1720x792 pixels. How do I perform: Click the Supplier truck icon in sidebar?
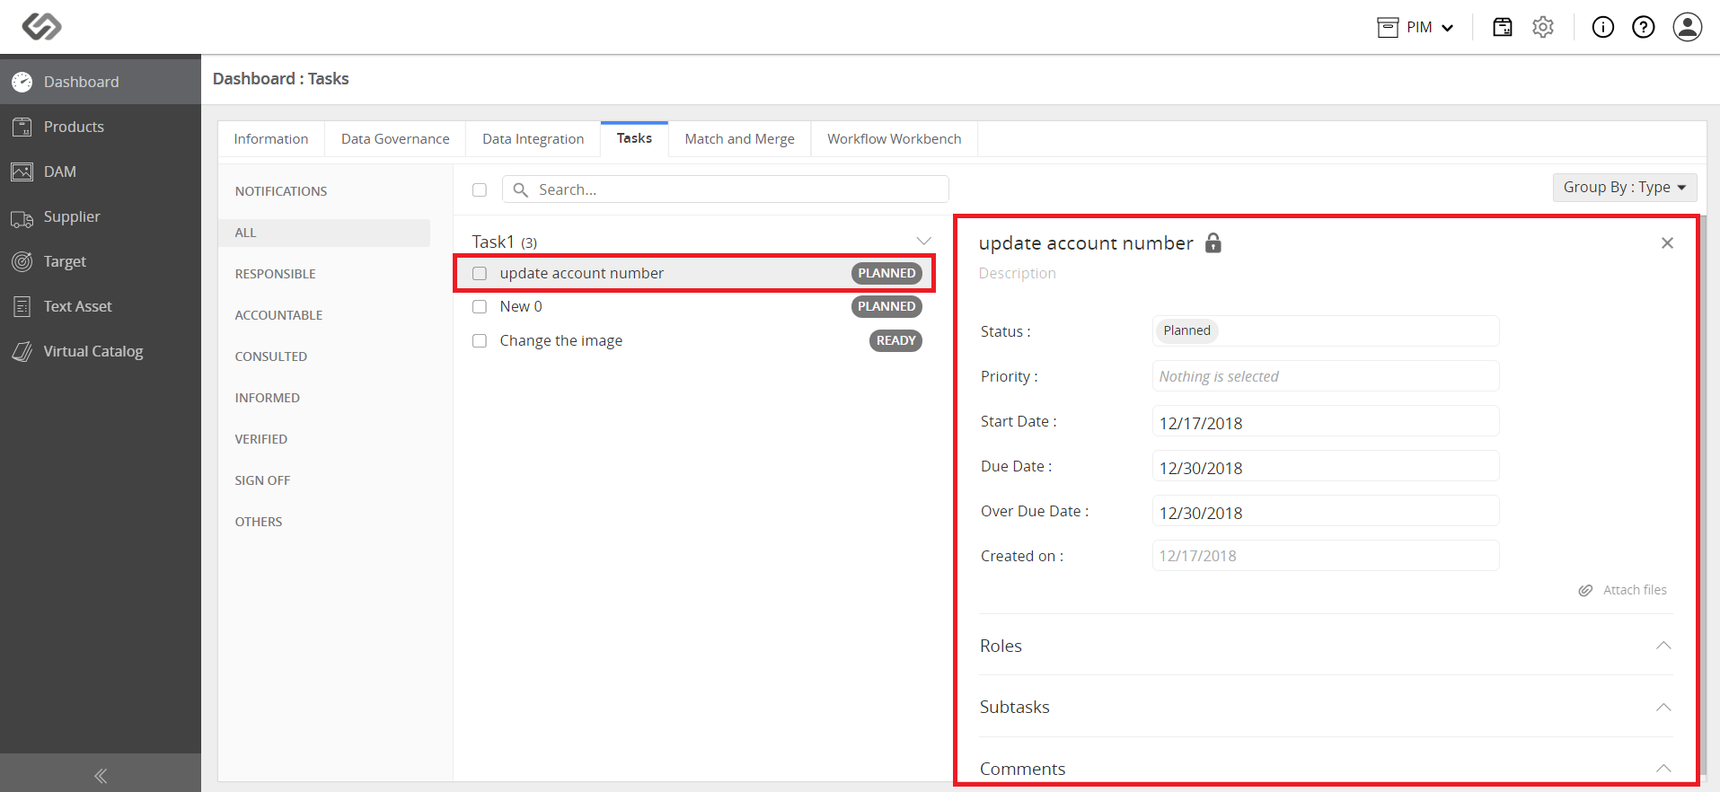click(x=22, y=218)
